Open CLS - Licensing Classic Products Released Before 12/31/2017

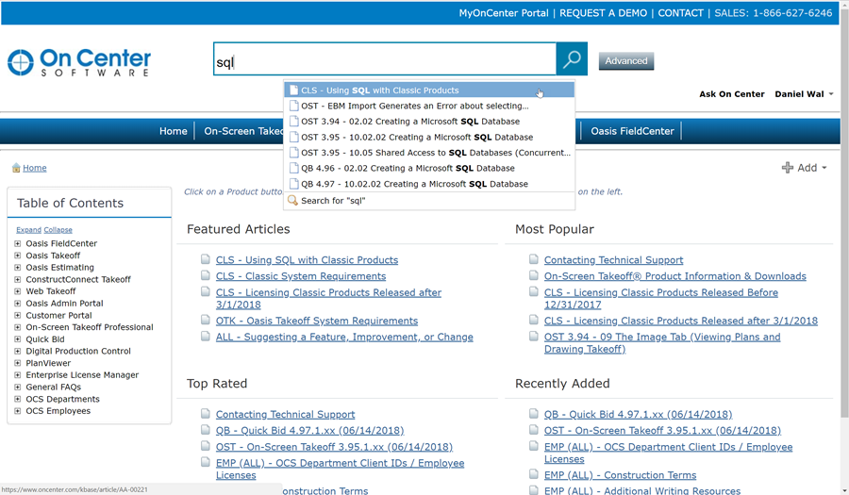pos(661,298)
